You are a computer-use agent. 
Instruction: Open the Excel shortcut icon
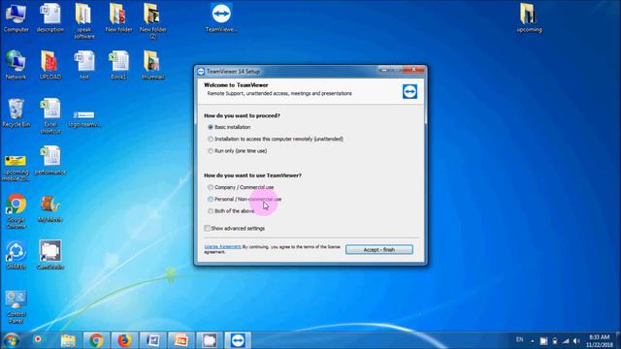click(x=49, y=116)
